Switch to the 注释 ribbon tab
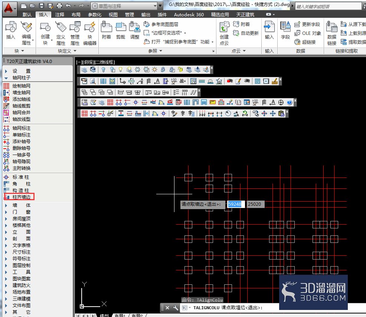Viewport: 366px width, 317px height. pyautogui.click(x=59, y=15)
